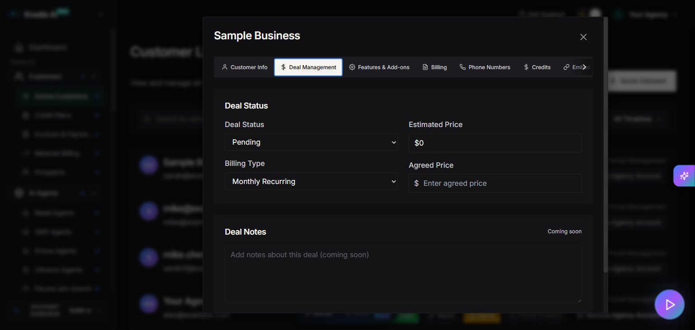Switch to Features & Add-ons tab
The width and height of the screenshot is (695, 330).
click(x=379, y=67)
